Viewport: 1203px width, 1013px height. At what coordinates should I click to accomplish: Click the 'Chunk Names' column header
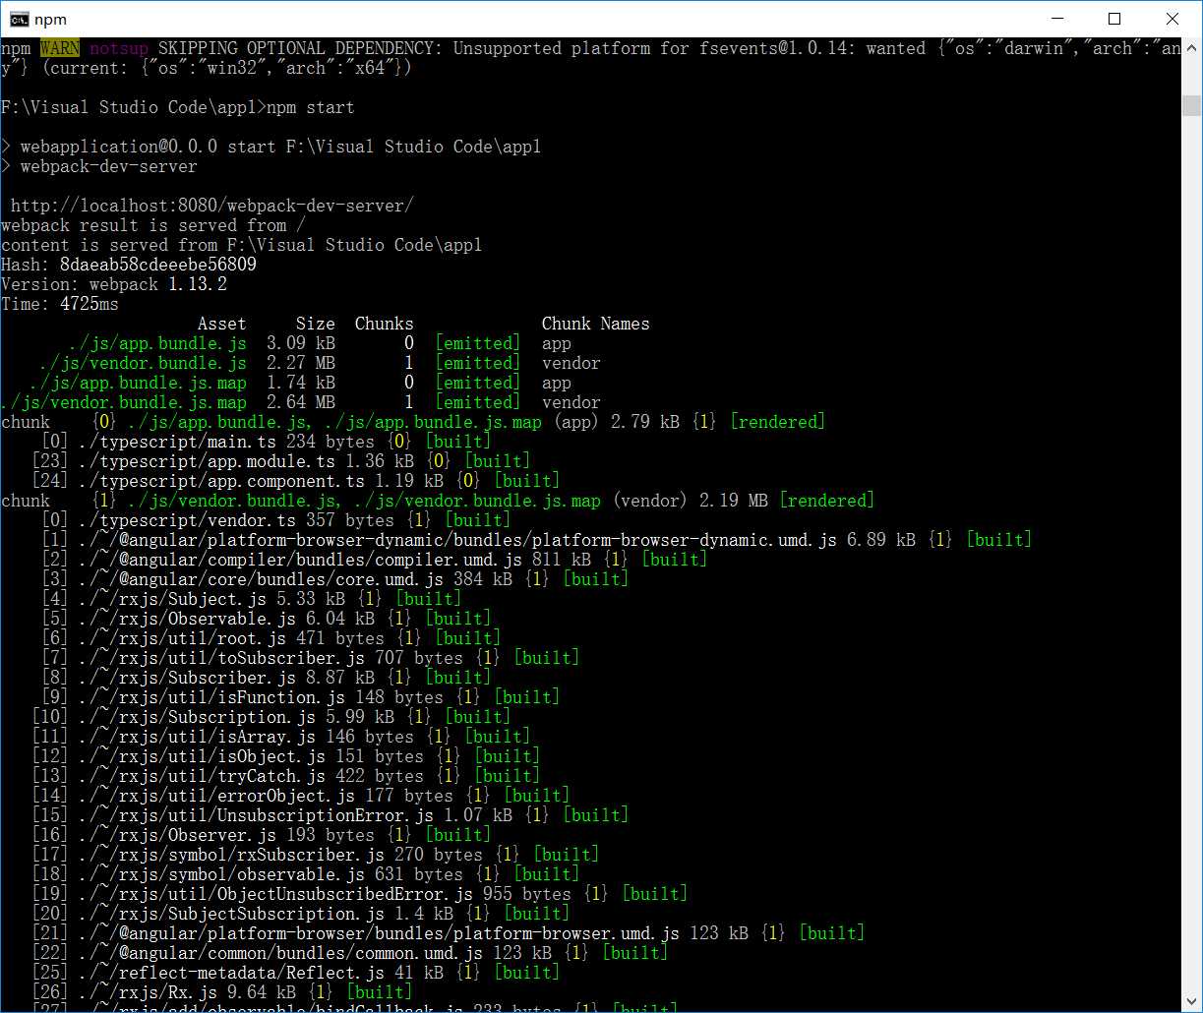pyautogui.click(x=595, y=324)
